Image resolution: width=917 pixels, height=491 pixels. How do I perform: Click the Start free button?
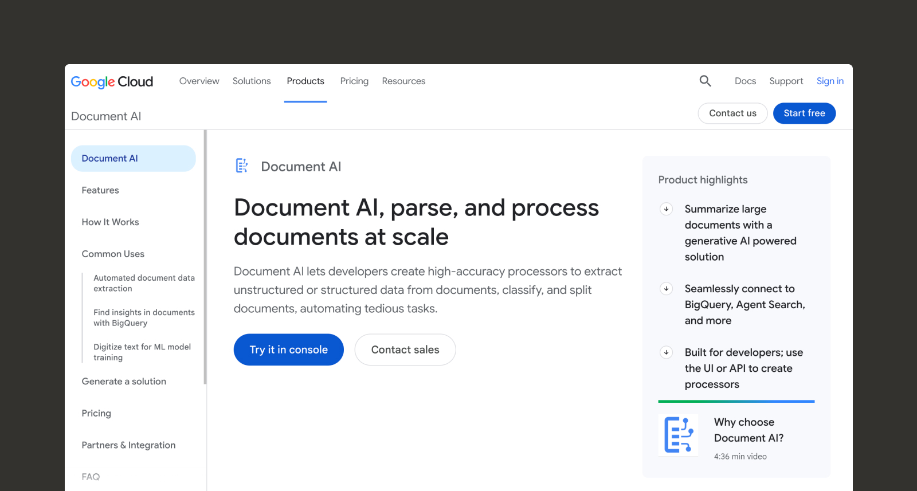coord(804,113)
